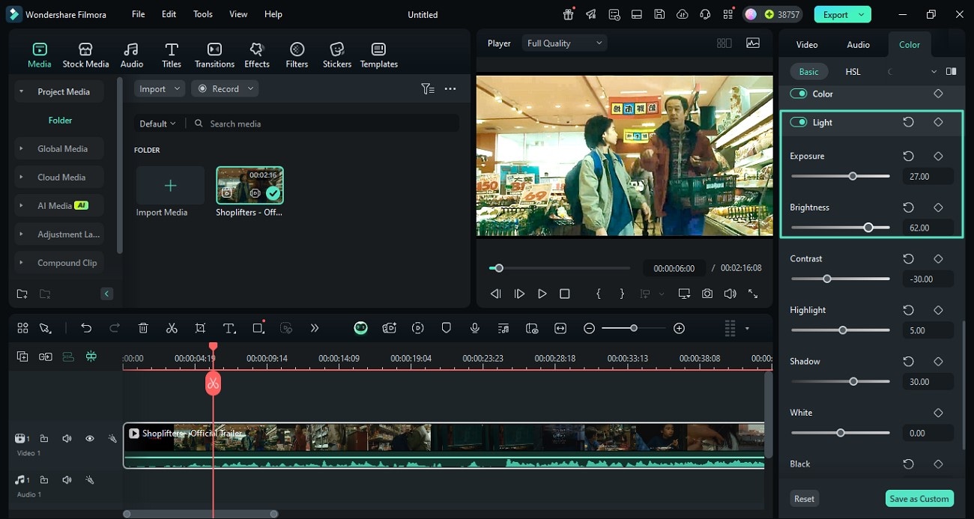Click the Delete trash icon
974x519 pixels.
(x=143, y=328)
